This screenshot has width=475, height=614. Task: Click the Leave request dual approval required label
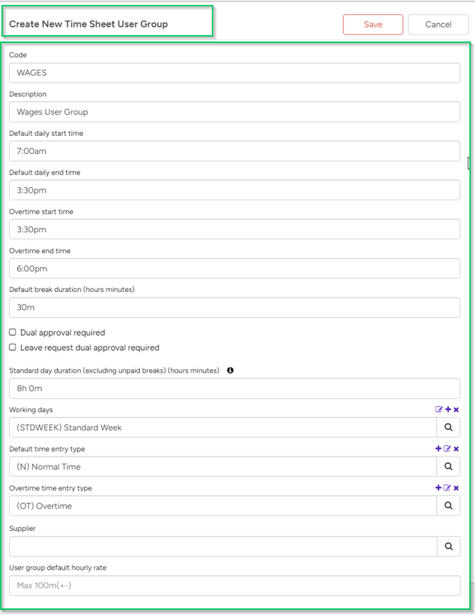click(x=90, y=347)
